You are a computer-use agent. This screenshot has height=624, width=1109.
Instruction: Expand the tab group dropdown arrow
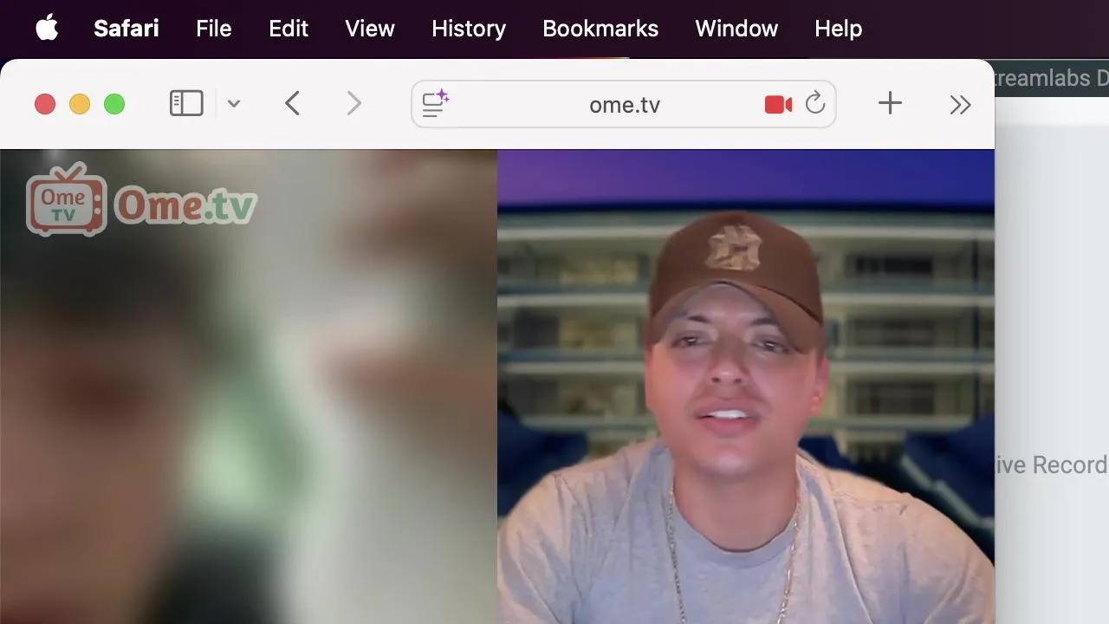click(x=234, y=104)
